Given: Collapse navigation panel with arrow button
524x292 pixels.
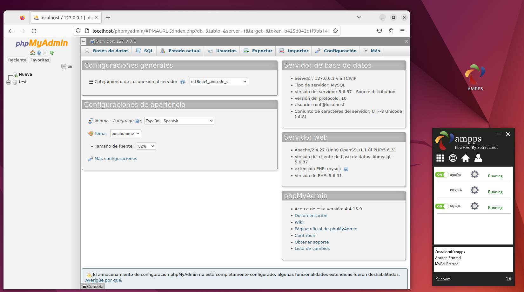Looking at the screenshot, I should coord(83,41).
